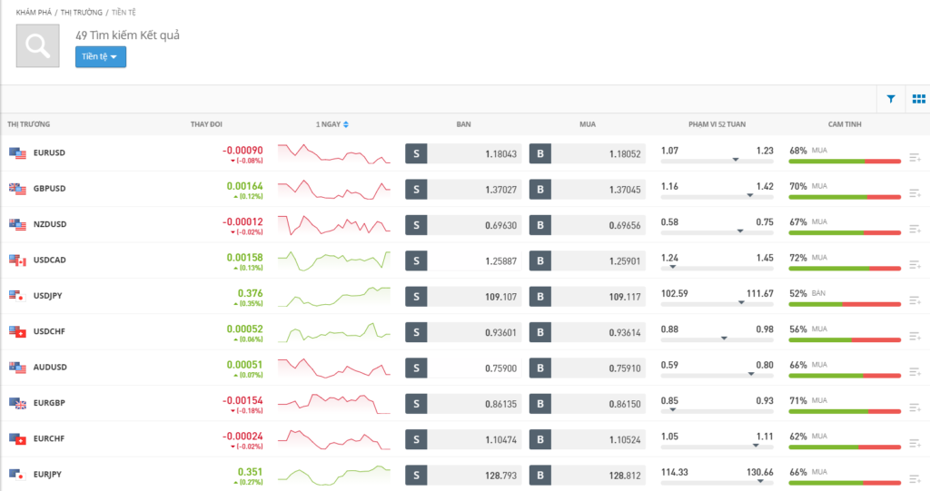The image size is (930, 491).
Task: Click NZDUSD 52-week range slider
Action: click(x=717, y=232)
